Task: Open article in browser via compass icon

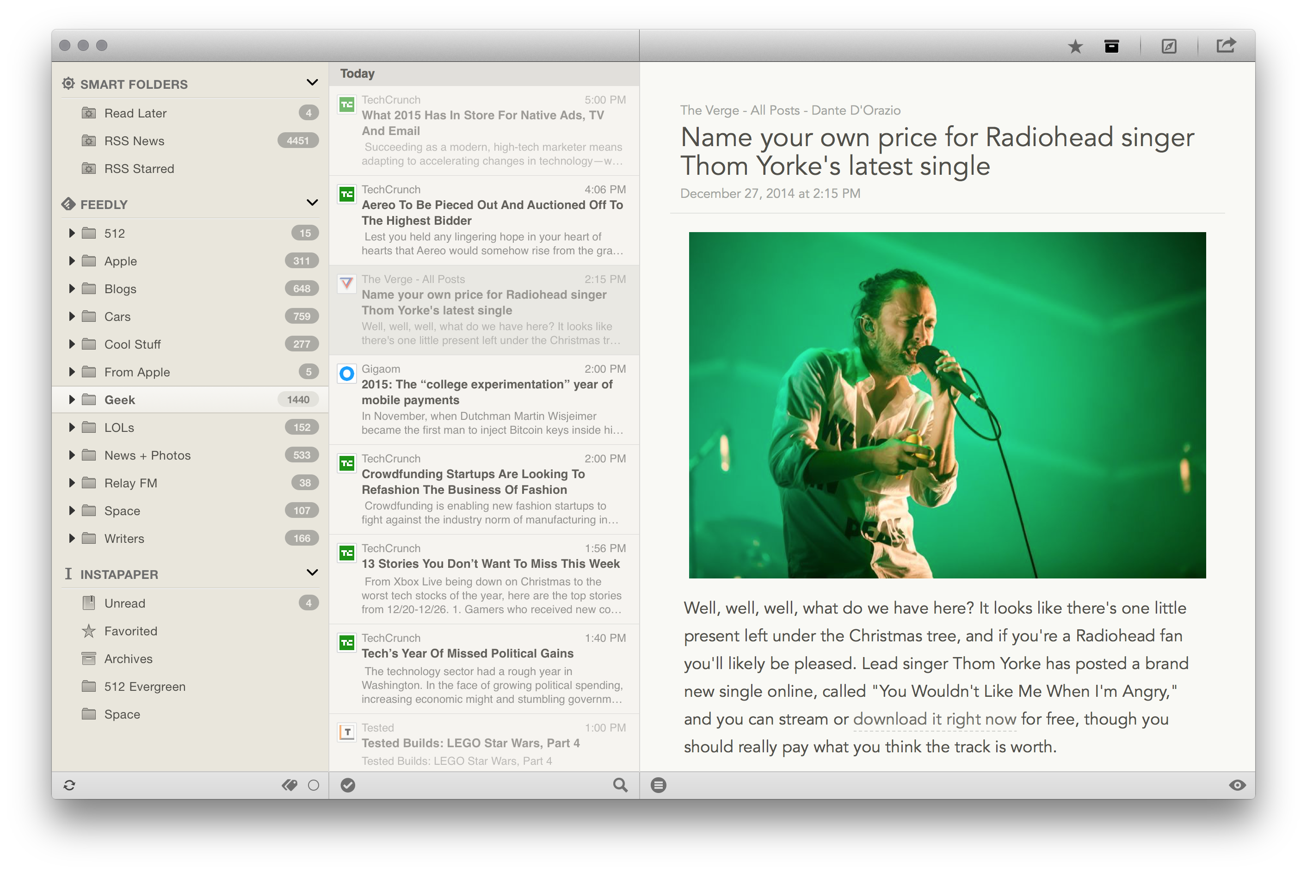Action: (1168, 46)
